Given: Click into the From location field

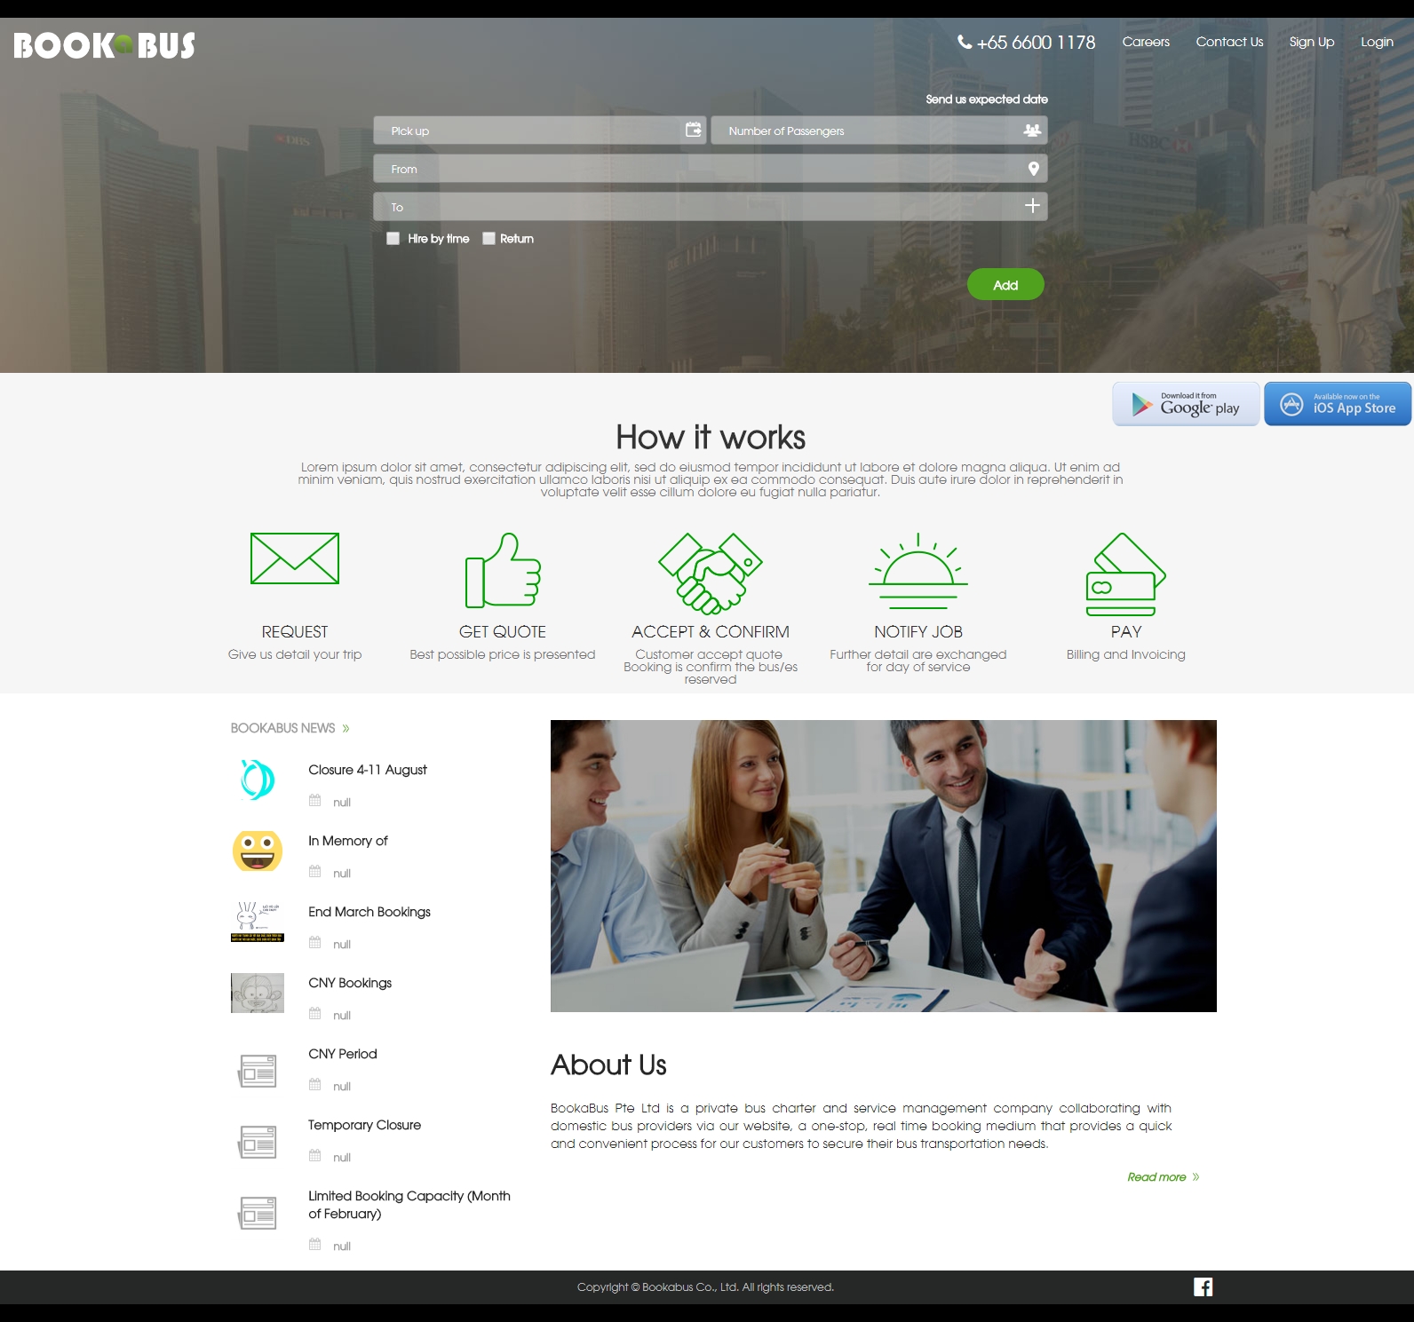Looking at the screenshot, I should click(x=711, y=169).
